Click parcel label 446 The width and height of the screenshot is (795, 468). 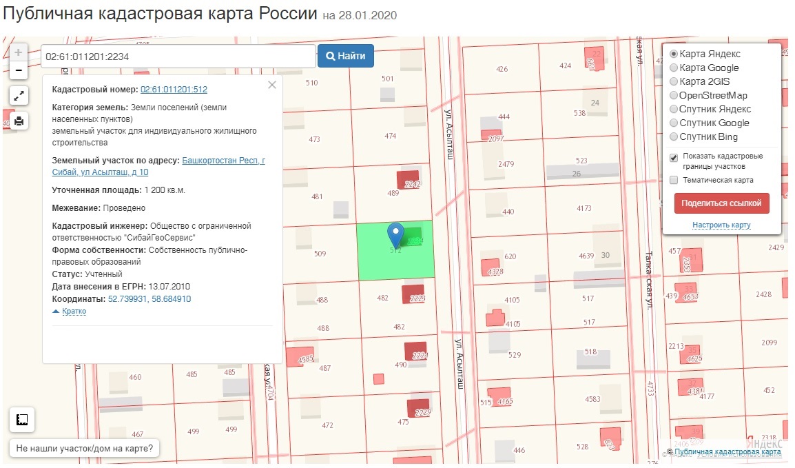(519, 450)
